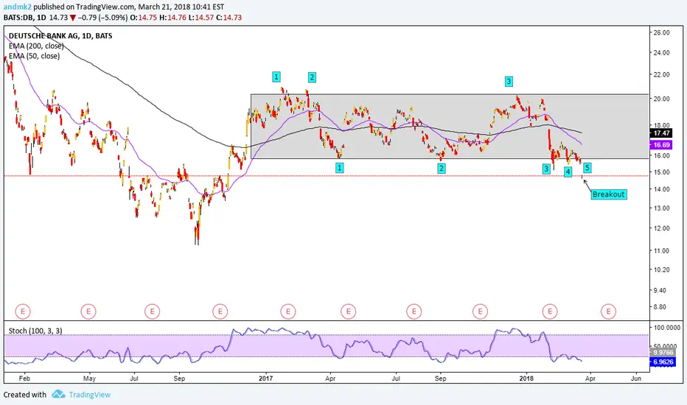Click the last earnings E marker, before Jun

pos(608,311)
